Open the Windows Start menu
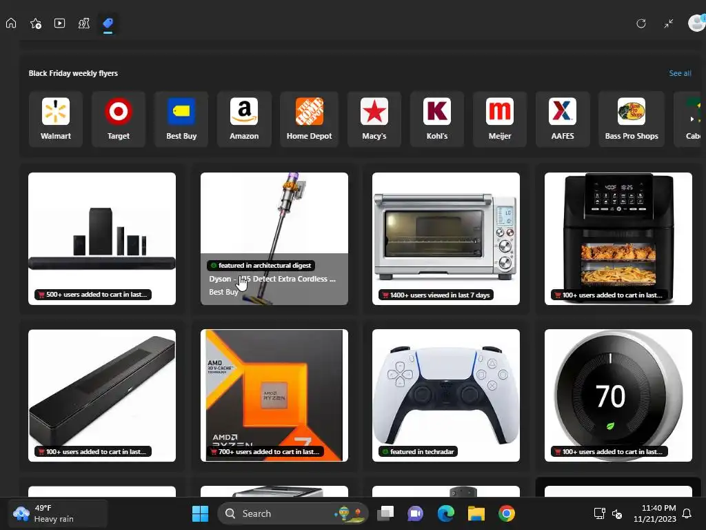The width and height of the screenshot is (706, 530). click(201, 513)
